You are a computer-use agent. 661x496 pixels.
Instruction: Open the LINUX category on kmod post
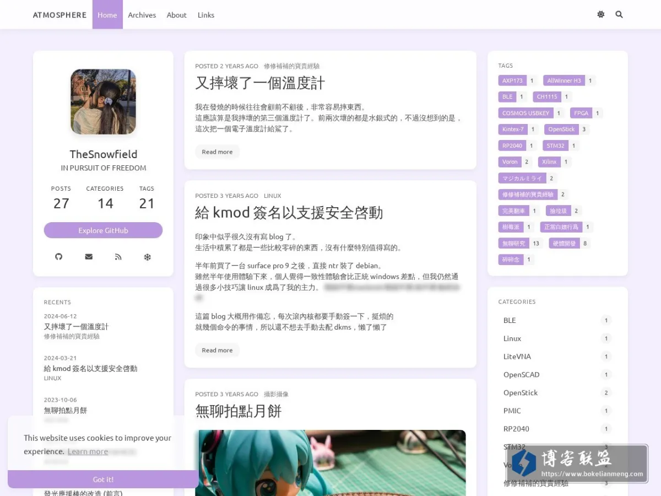click(x=272, y=196)
